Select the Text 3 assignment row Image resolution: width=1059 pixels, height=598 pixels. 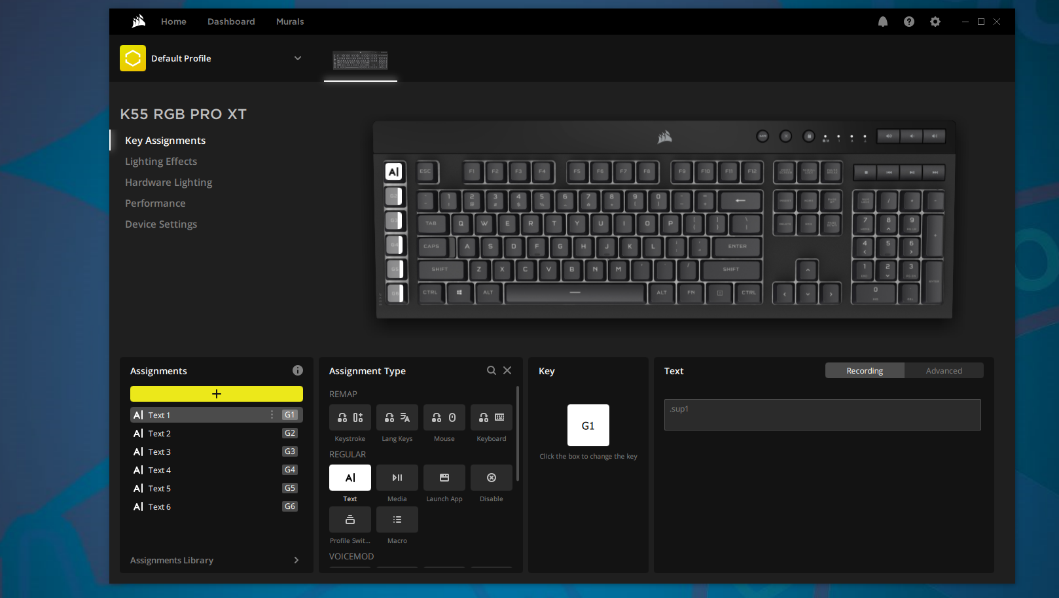tap(217, 451)
